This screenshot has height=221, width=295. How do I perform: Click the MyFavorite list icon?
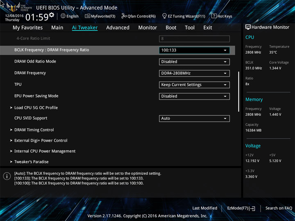pyautogui.click(x=87, y=16)
